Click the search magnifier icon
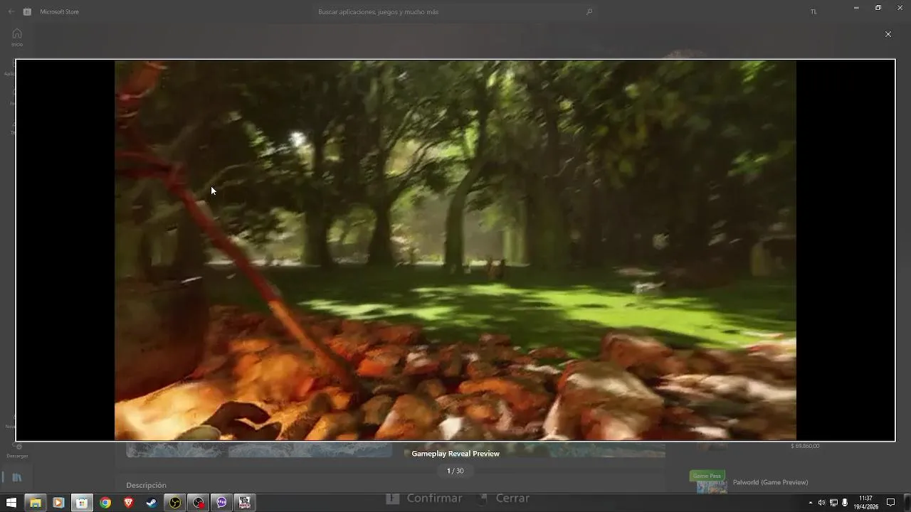 point(589,11)
